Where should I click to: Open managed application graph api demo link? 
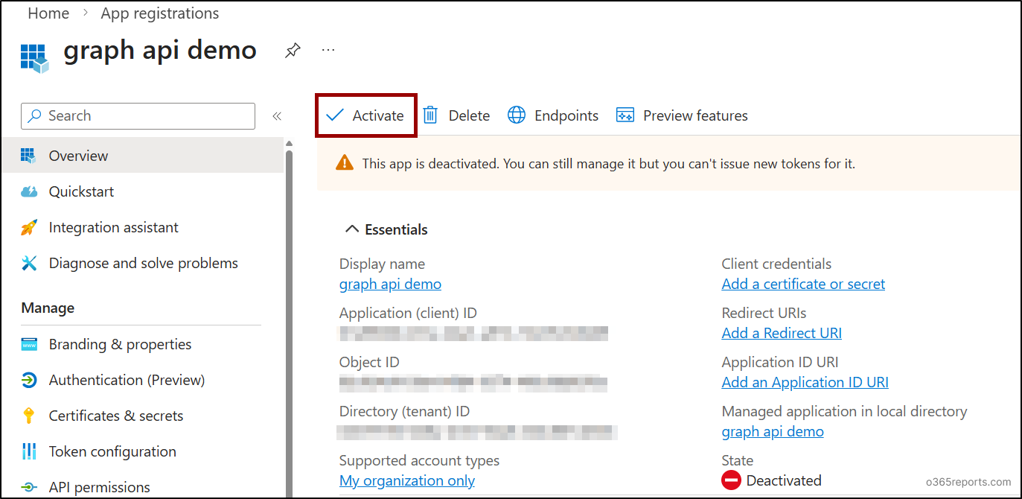(773, 431)
